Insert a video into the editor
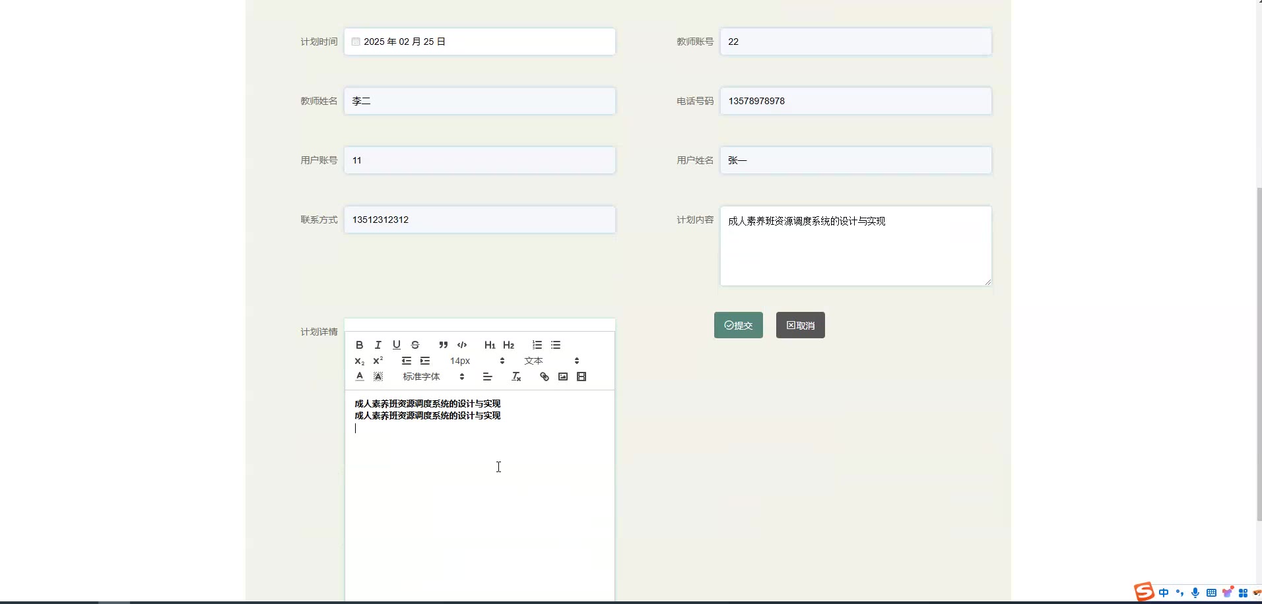 (581, 377)
